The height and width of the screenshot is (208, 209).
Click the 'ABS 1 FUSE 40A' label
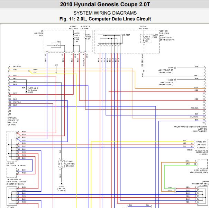coord(147,39)
